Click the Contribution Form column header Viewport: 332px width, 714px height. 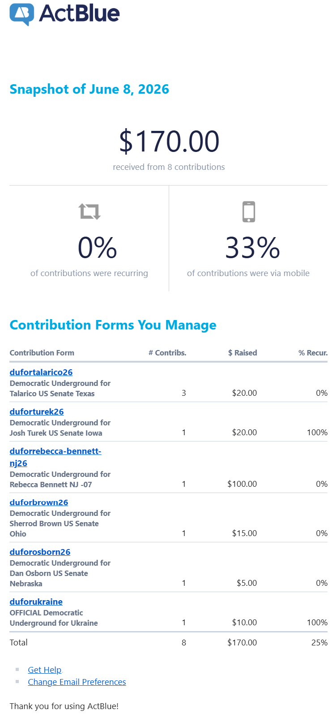click(x=42, y=353)
